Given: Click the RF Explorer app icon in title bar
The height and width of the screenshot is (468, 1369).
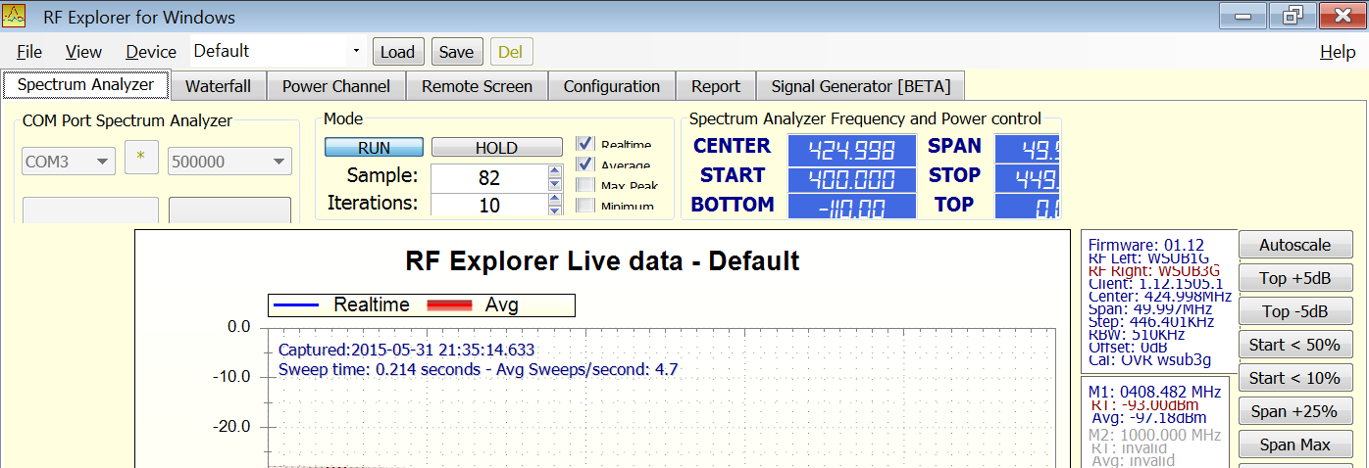Looking at the screenshot, I should 15,17.
